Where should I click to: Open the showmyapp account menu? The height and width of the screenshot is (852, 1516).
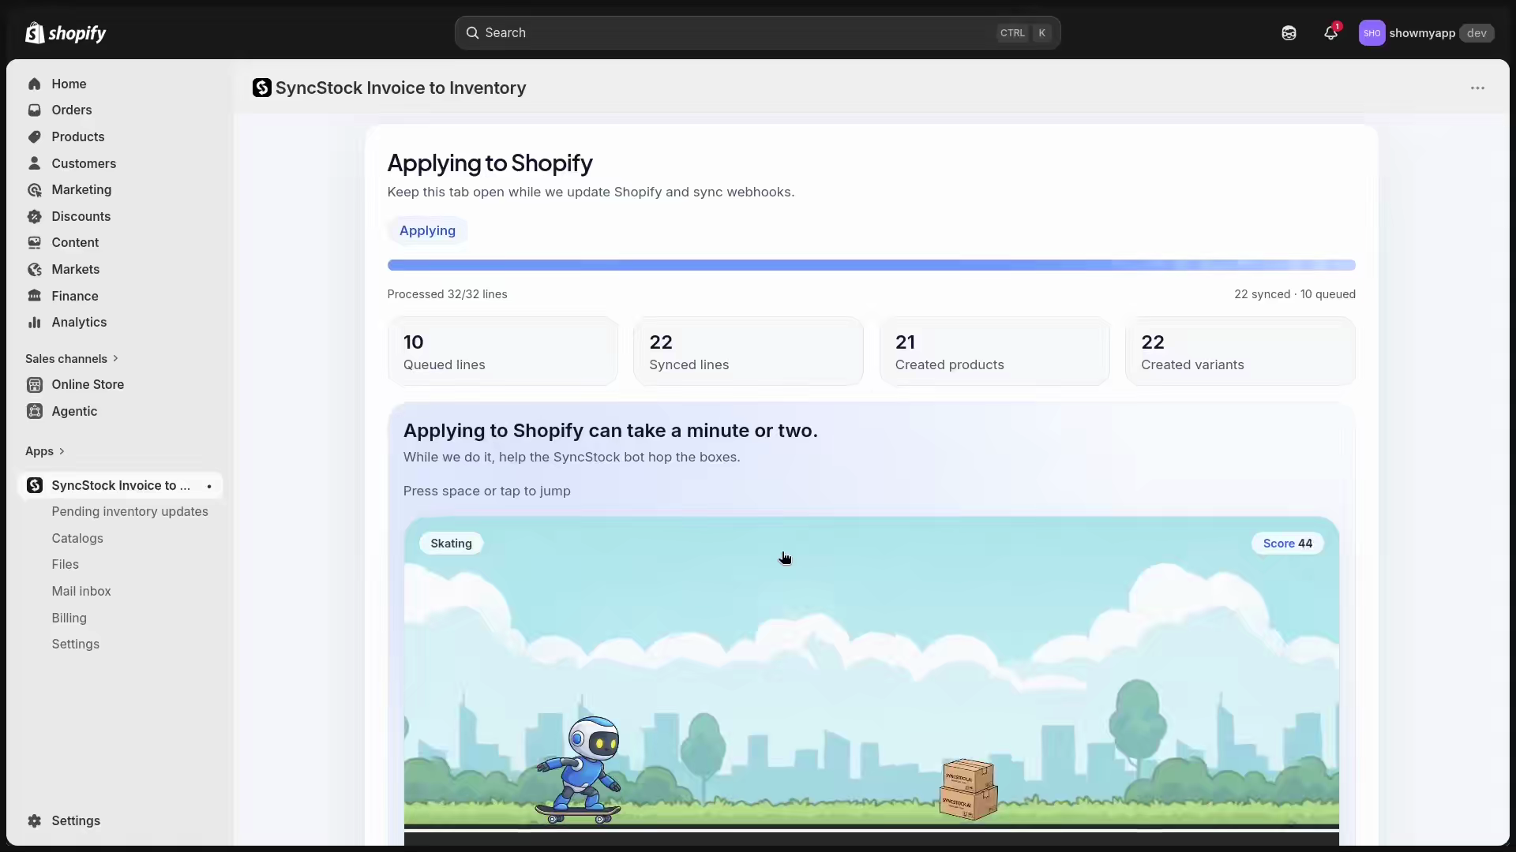(x=1426, y=33)
